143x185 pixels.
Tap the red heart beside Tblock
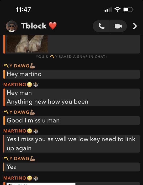tap(53, 26)
